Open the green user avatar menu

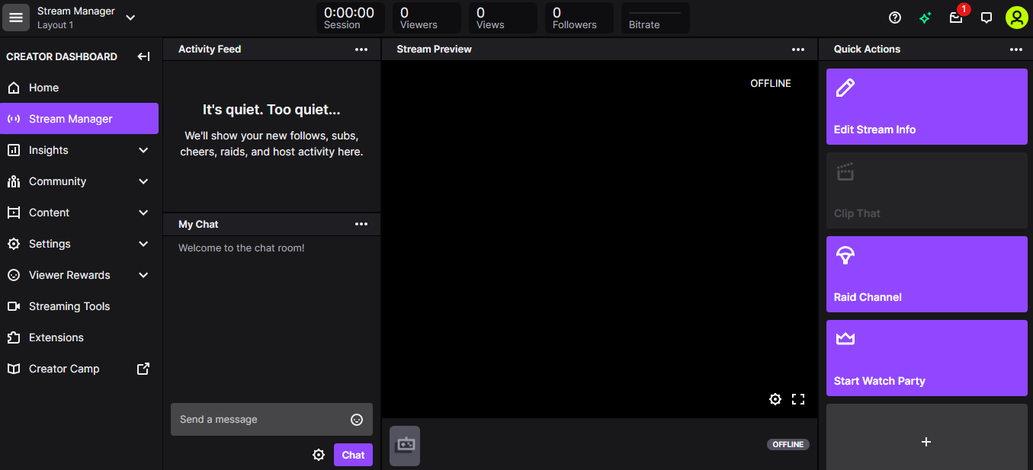pyautogui.click(x=1016, y=18)
